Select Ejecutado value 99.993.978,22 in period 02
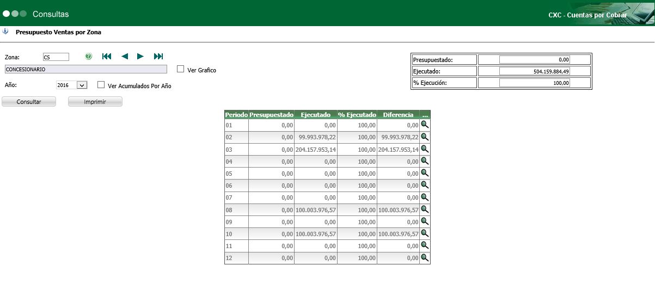Screen dimensions: 655x290 317,137
